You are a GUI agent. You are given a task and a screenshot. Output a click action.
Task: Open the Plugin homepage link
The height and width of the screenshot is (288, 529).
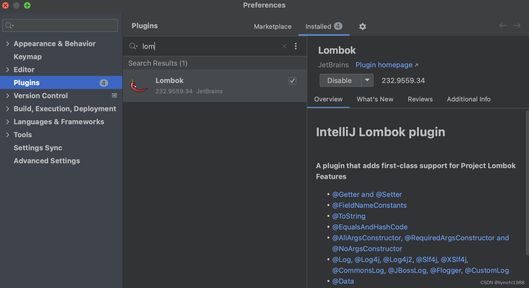tap(384, 65)
